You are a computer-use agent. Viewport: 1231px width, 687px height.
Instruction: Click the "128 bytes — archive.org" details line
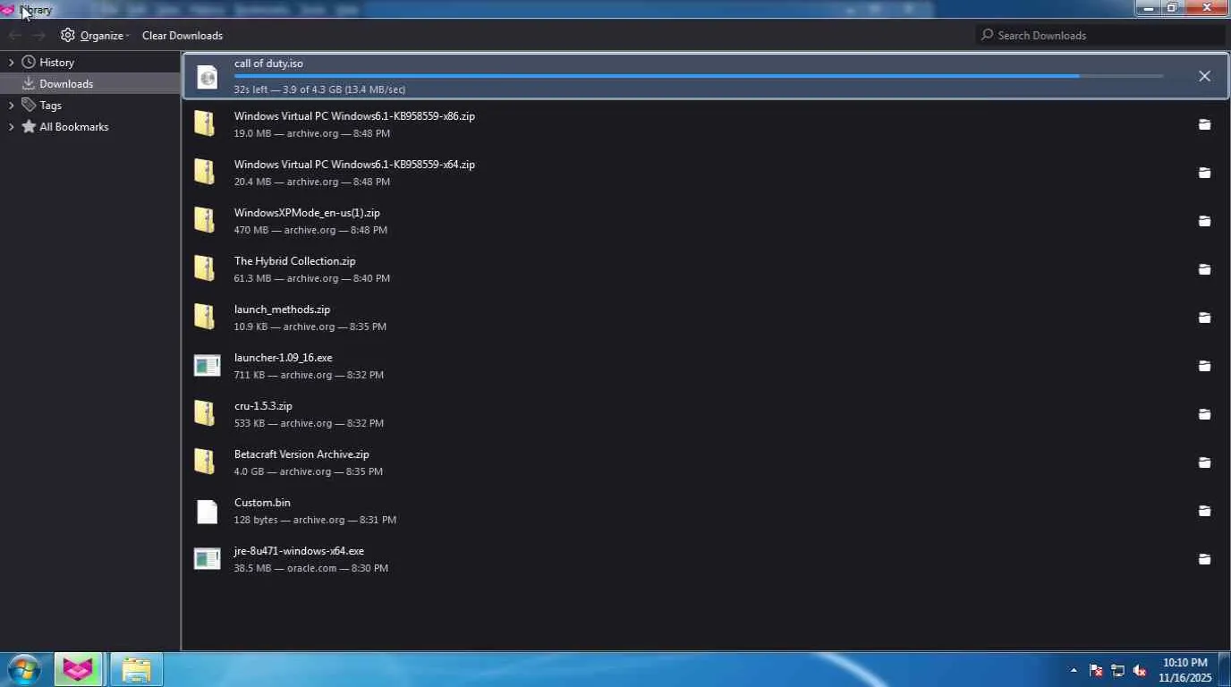(x=315, y=520)
